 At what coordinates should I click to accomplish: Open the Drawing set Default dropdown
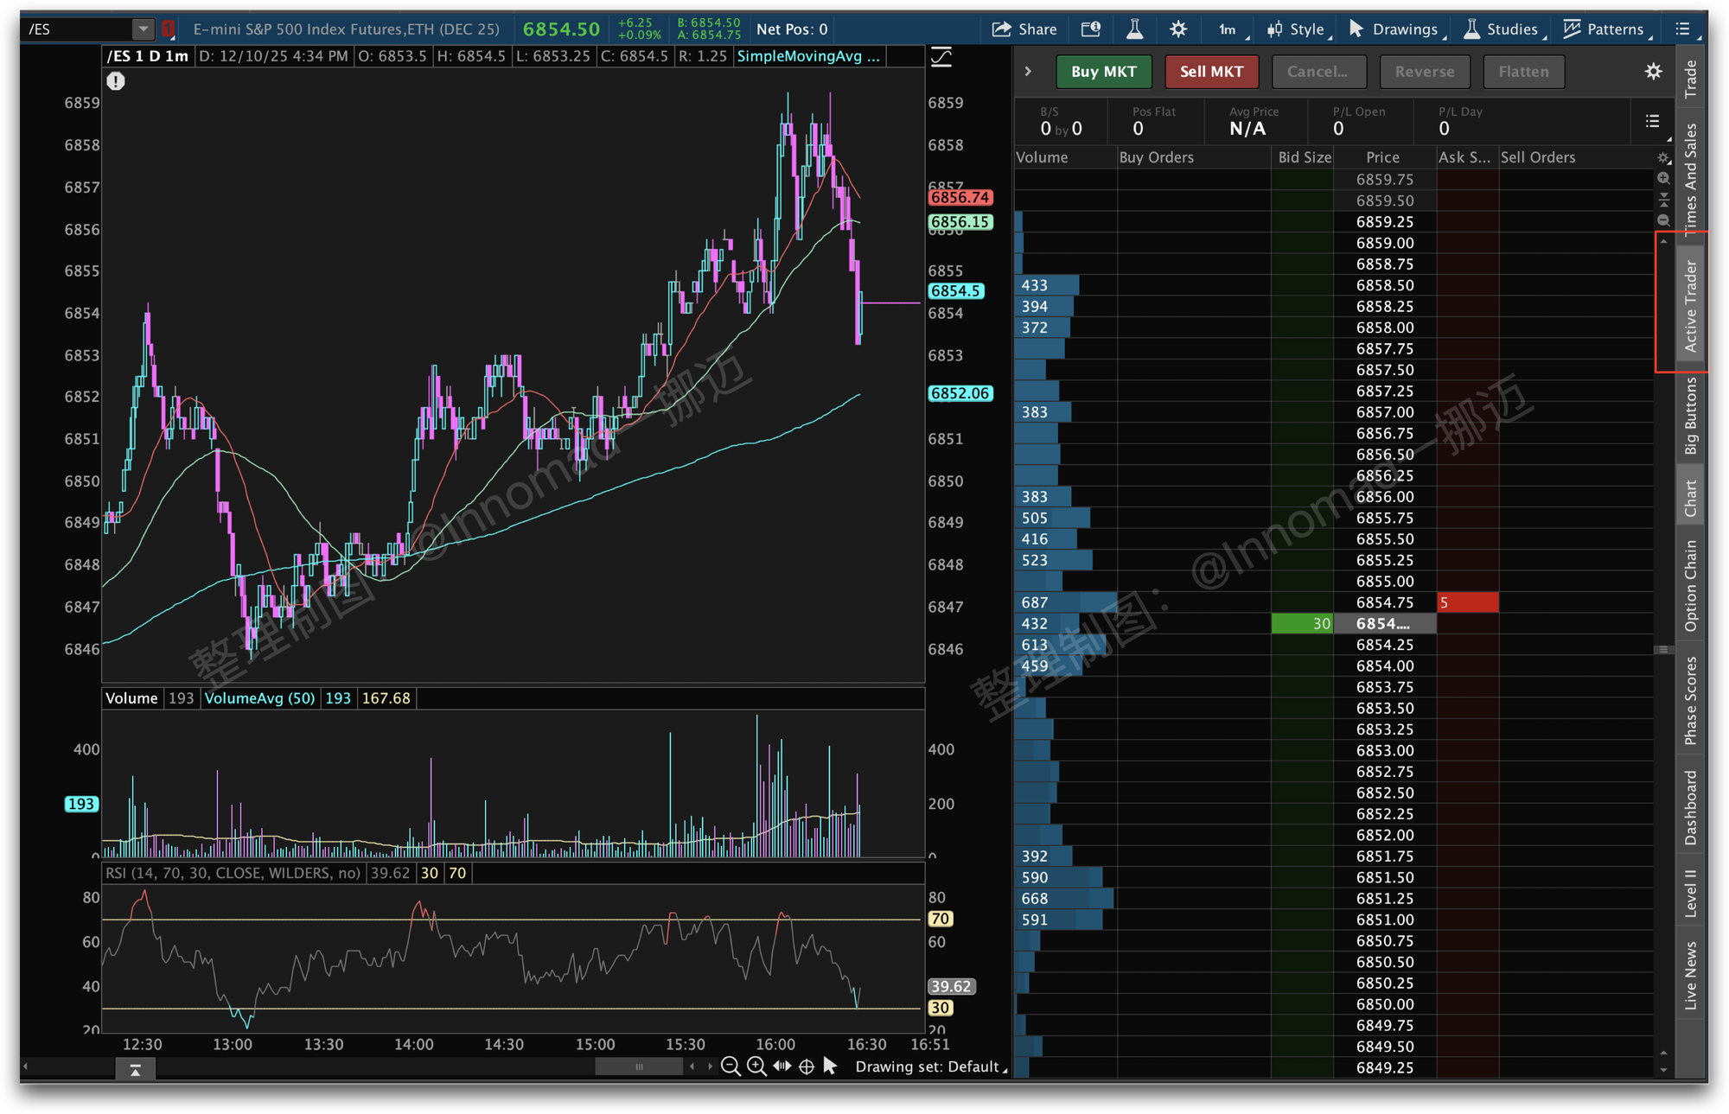(x=930, y=1066)
